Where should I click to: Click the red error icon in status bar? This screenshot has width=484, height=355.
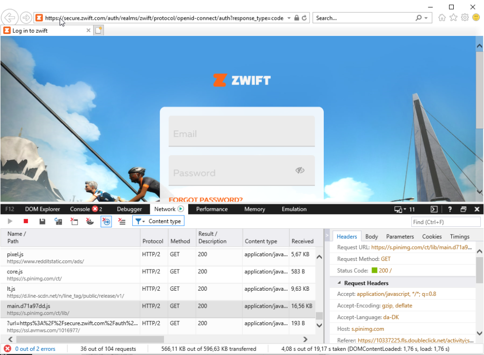click(x=8, y=348)
